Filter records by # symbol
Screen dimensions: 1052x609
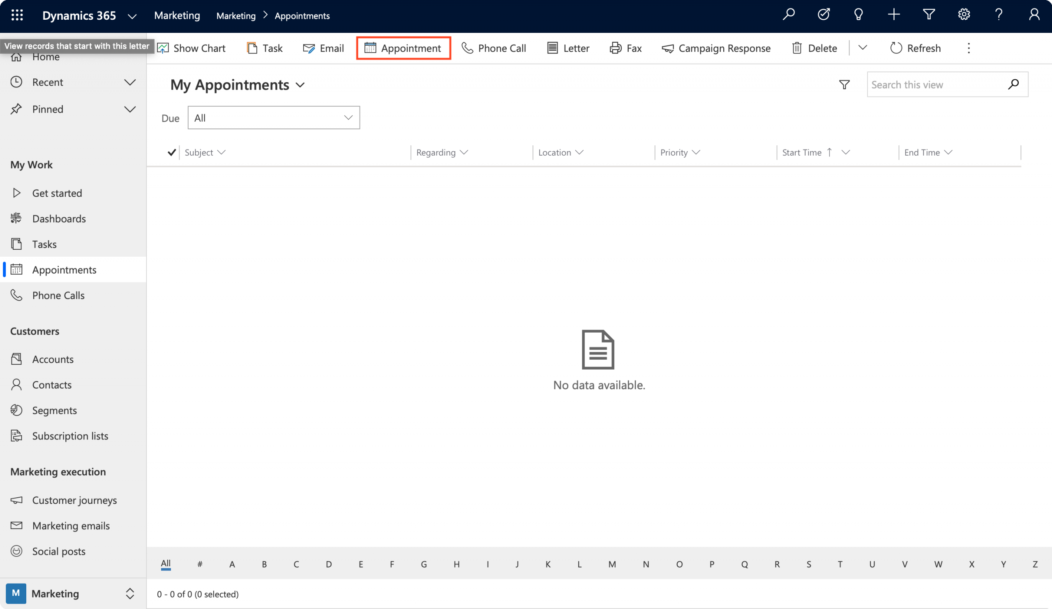click(x=200, y=564)
